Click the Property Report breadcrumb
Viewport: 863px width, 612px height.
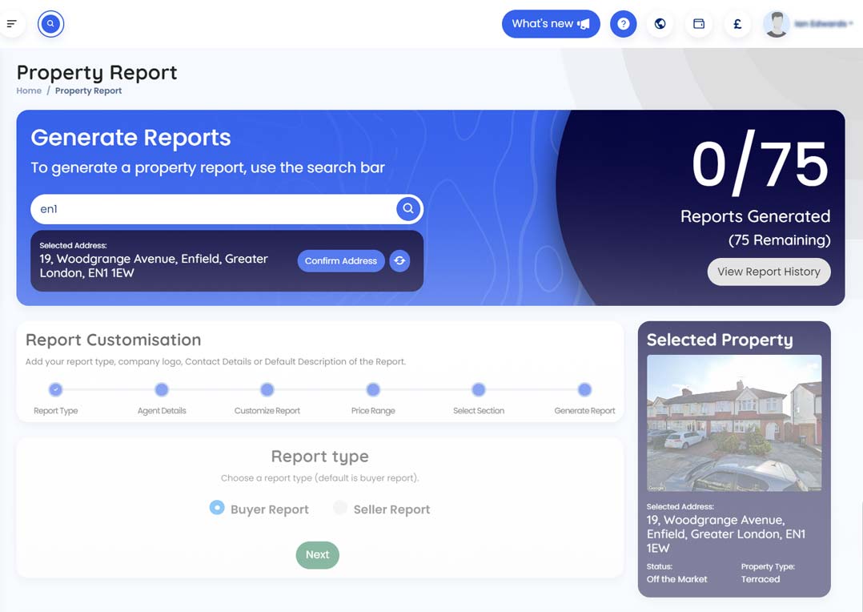[88, 91]
